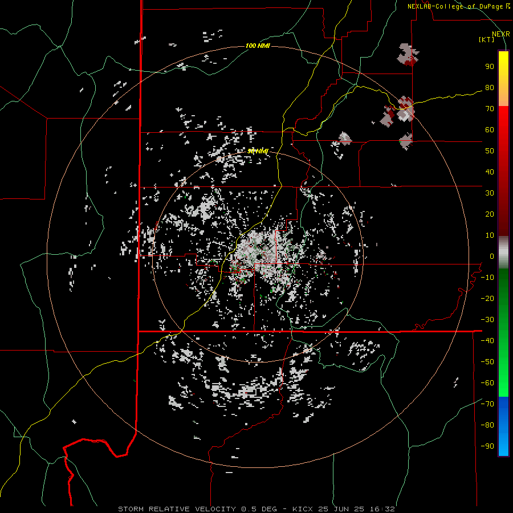Select the -10 value on the velocity scale
513x513 pixels.
click(x=487, y=278)
